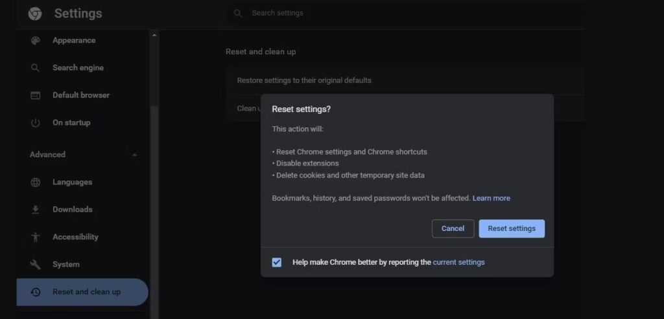
Task: Open the Learn more link
Action: coord(492,198)
